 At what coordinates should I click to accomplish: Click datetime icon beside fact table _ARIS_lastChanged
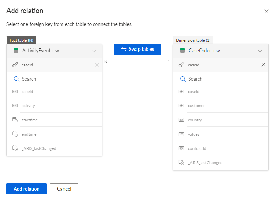click(x=15, y=148)
